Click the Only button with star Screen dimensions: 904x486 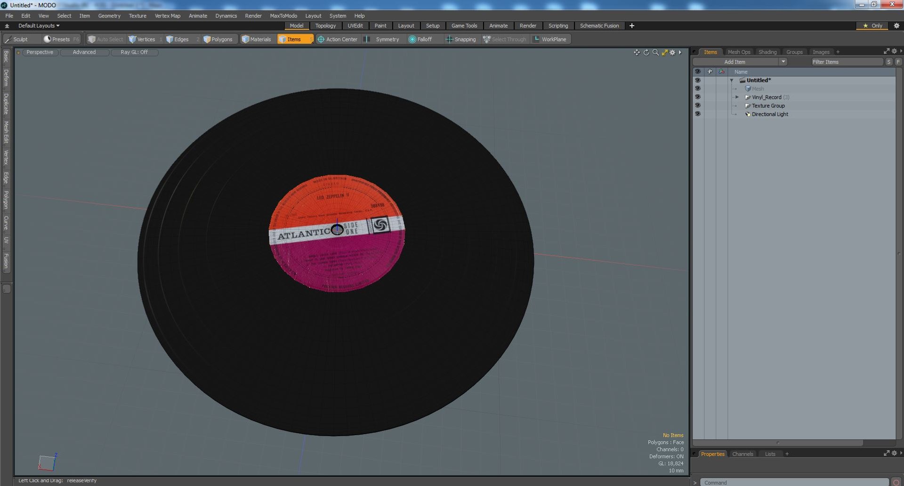coord(872,26)
